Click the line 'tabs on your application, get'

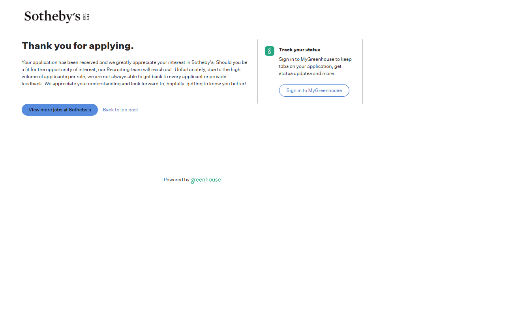coord(310,66)
